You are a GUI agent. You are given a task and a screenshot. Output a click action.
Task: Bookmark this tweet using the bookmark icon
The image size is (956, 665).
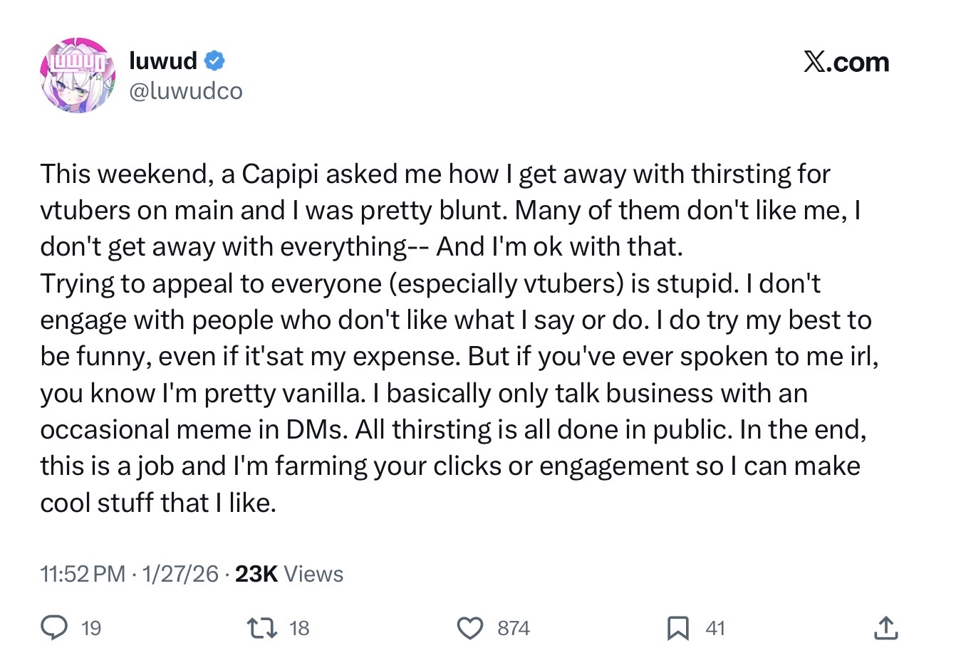point(677,628)
